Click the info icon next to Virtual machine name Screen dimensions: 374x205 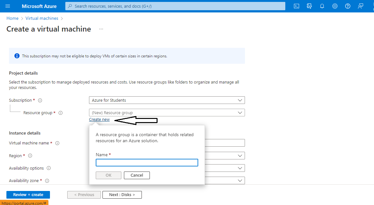click(x=57, y=143)
